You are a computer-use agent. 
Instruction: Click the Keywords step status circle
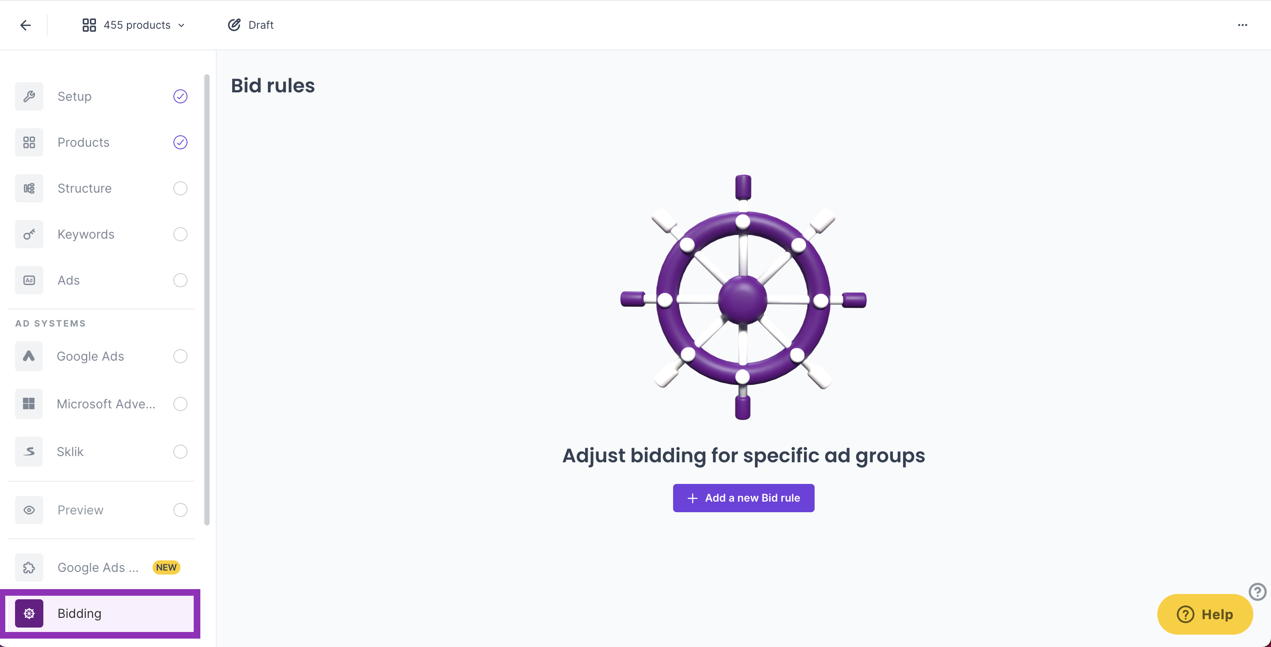coord(180,234)
